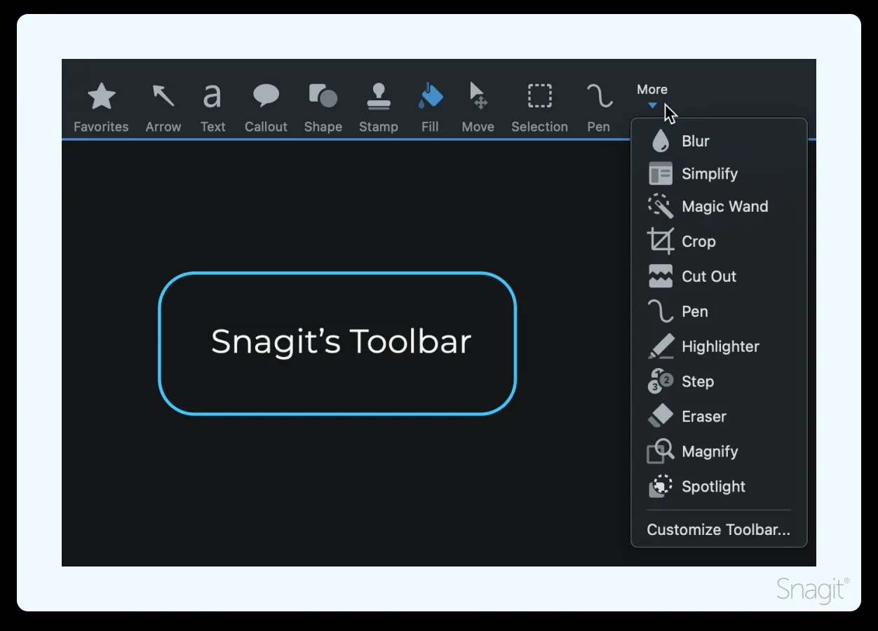Collapse the More tools dropdown
Screen dimensions: 878x631
coord(652,96)
